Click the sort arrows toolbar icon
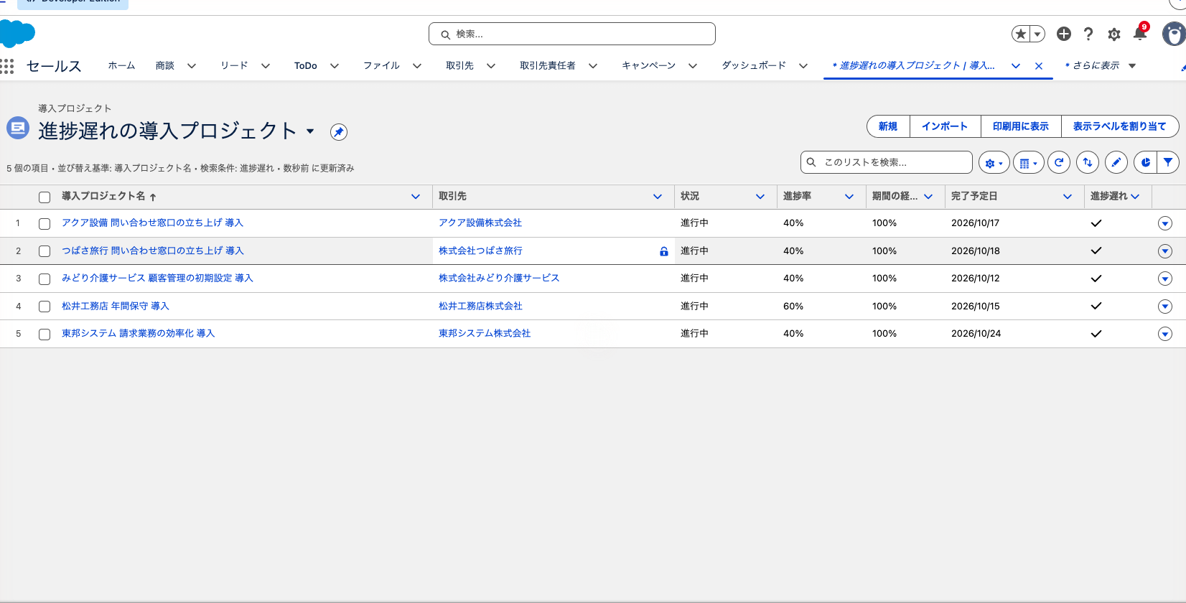This screenshot has height=603, width=1186. pyautogui.click(x=1088, y=163)
